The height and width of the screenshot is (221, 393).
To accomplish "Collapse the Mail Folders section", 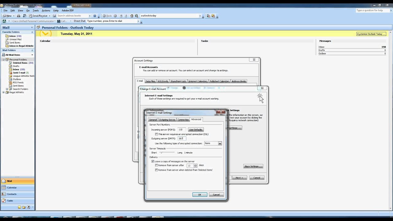I will 32,50.
